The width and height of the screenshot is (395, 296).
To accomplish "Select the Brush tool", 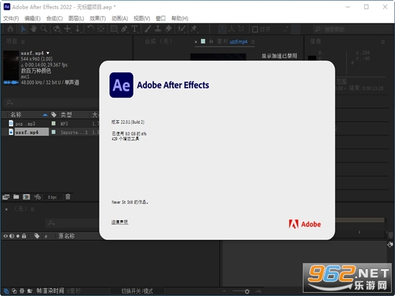I will coord(147,29).
